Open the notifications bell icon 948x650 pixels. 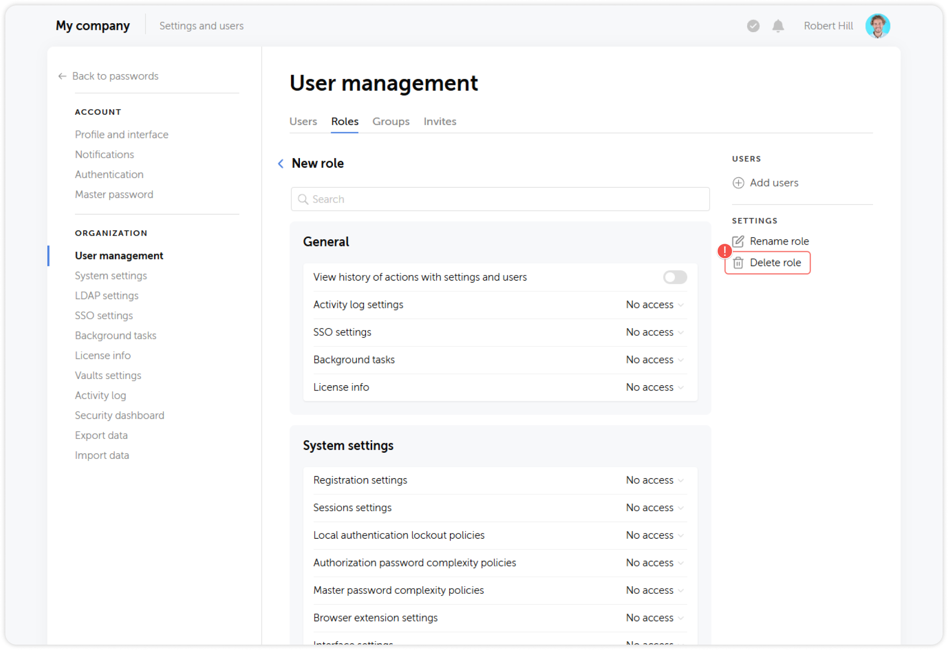[778, 26]
